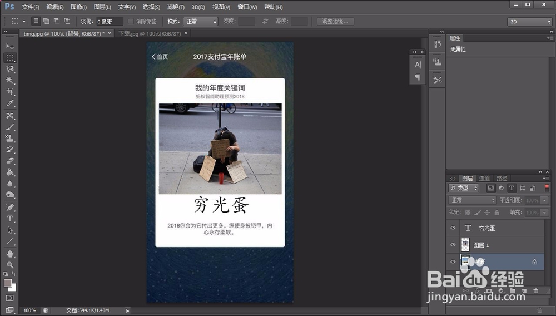Image resolution: width=556 pixels, height=316 pixels.
Task: Open the Character panel icon
Action: point(418,65)
